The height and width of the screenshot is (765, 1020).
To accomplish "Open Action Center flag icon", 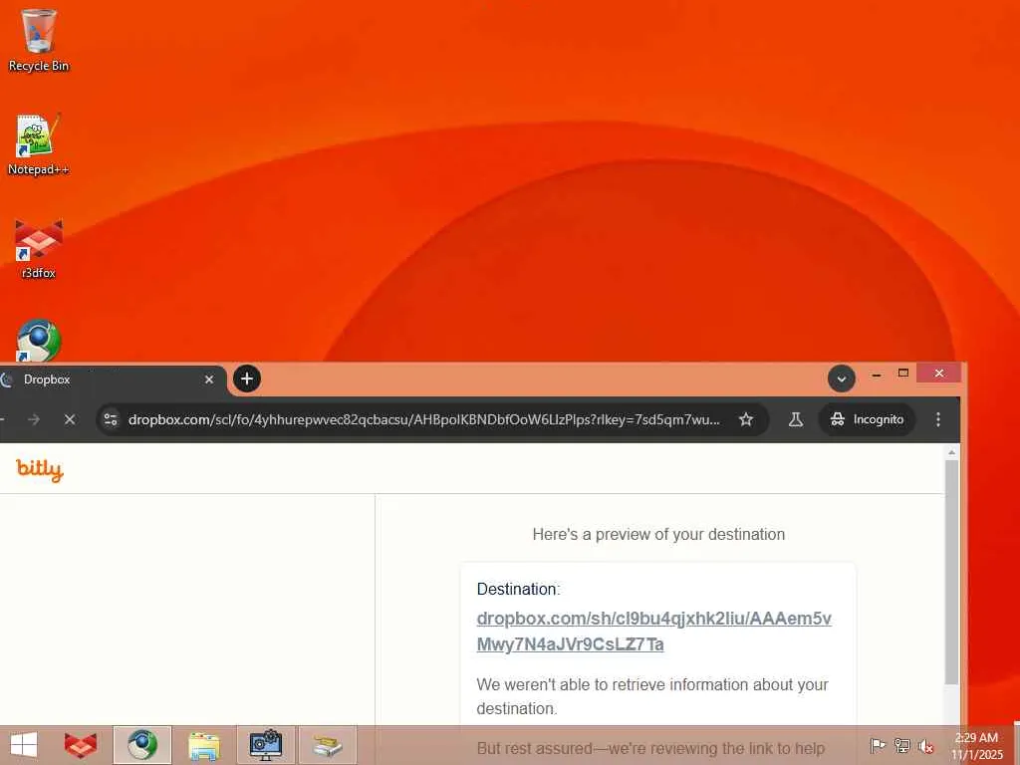I will tap(877, 745).
